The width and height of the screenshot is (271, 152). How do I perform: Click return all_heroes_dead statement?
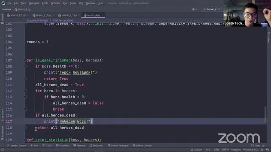pos(60,128)
